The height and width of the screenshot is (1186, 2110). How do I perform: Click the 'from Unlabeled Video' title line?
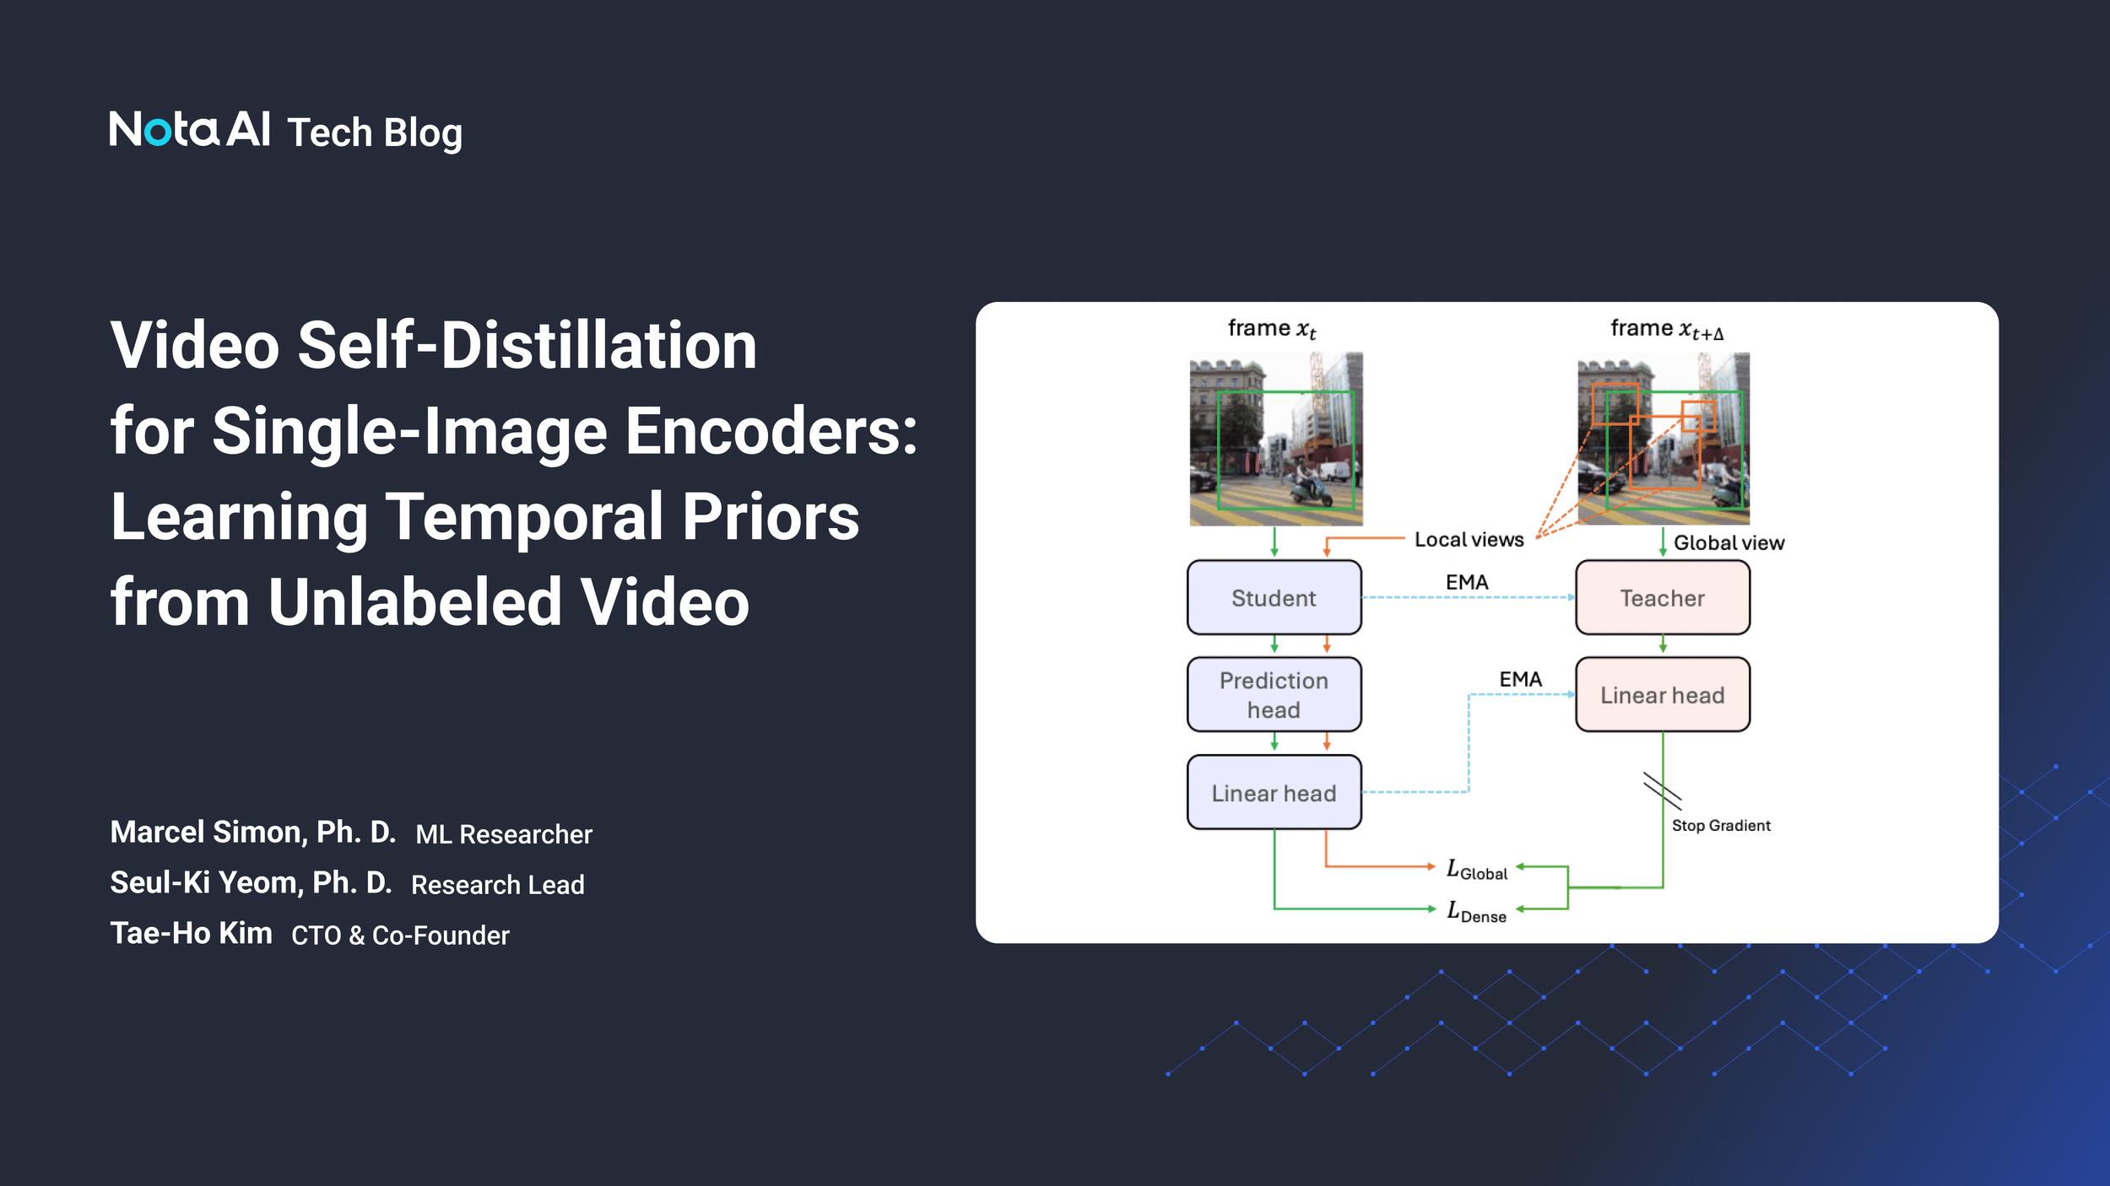(x=430, y=602)
